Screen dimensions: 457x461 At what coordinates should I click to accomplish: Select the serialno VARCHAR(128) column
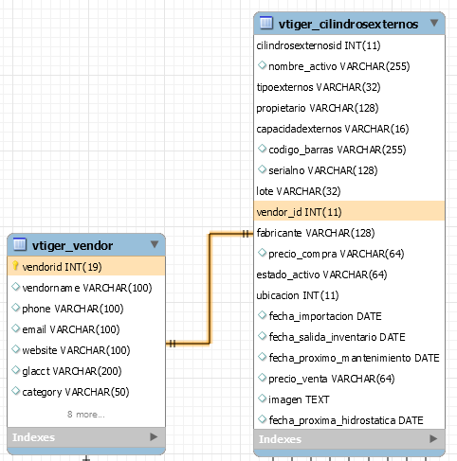click(x=349, y=170)
